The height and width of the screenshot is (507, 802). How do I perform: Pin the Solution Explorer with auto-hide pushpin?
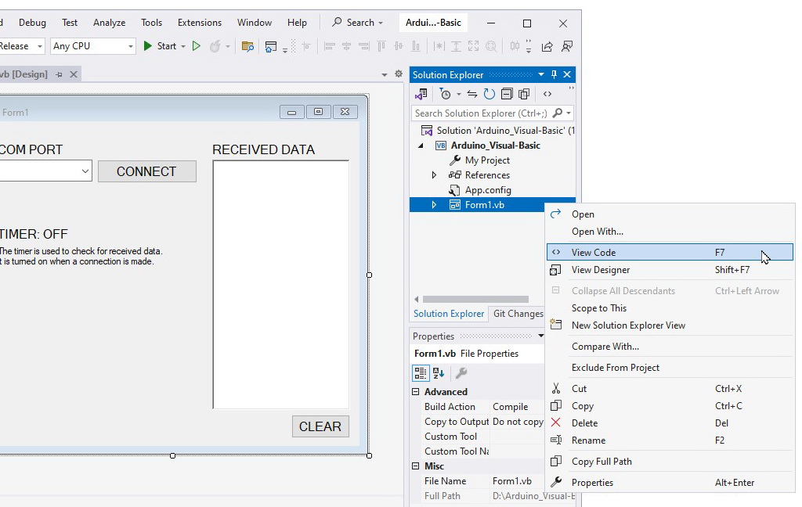554,74
